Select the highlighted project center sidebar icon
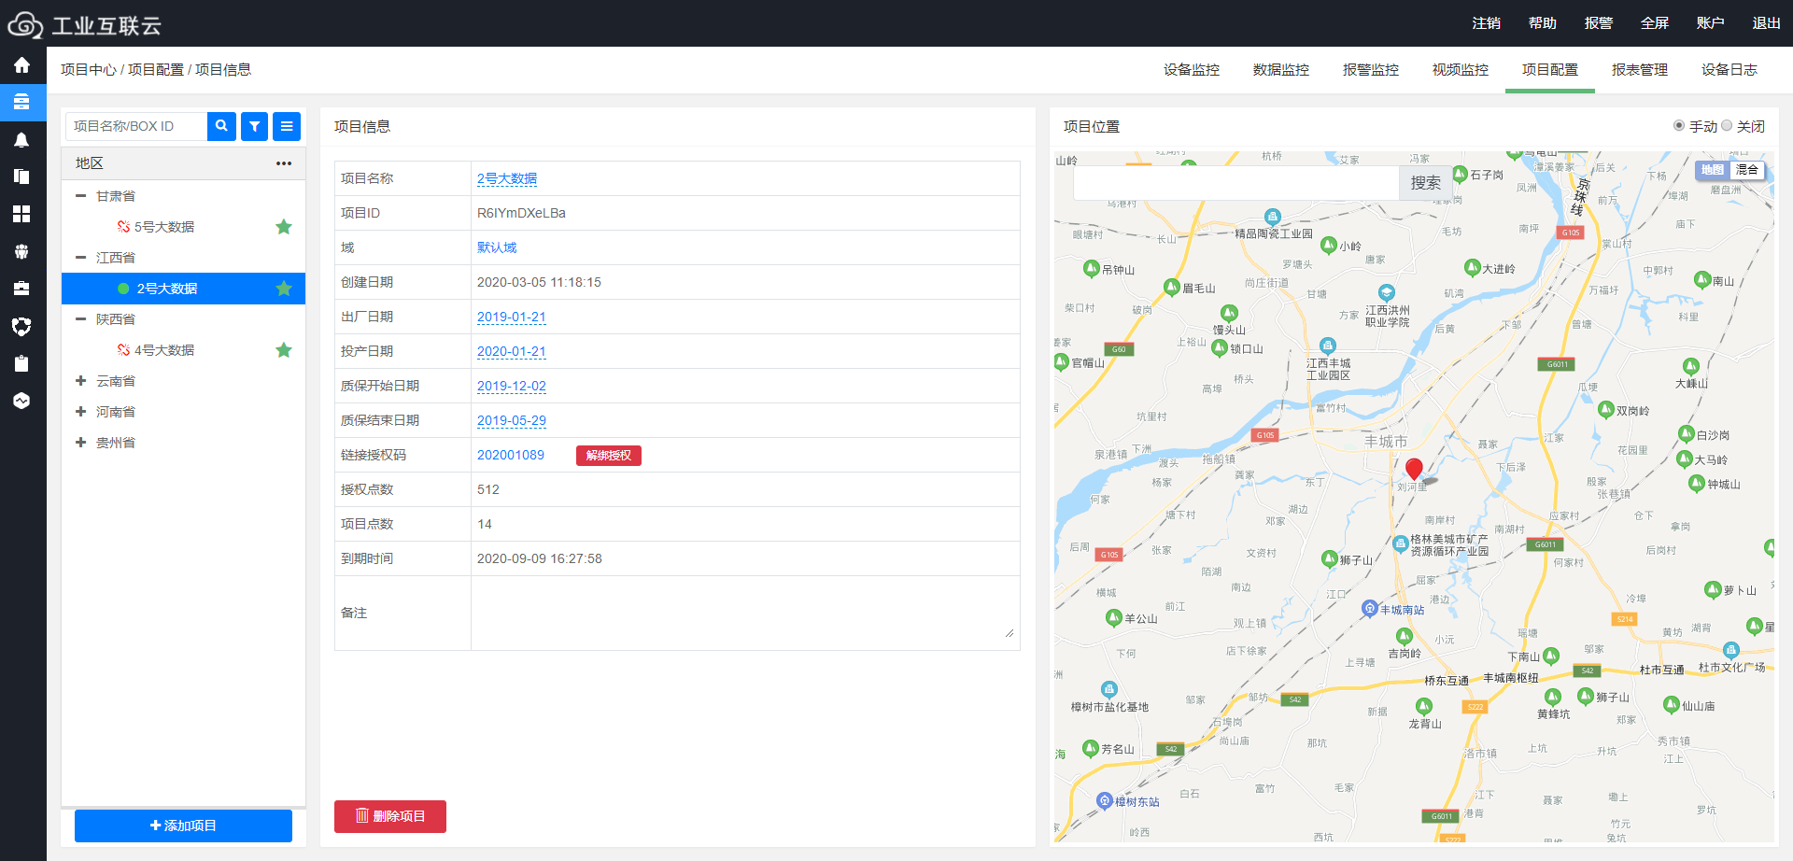Viewport: 1793px width, 861px height. (x=21, y=102)
